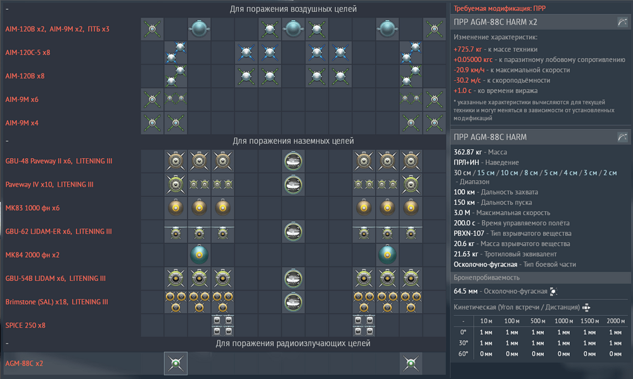633x379 pixels.
Task: Select the Paveway IV x10, LITENING III preset
Action: (49, 184)
